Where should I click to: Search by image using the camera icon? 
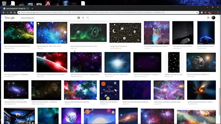click(79, 18)
